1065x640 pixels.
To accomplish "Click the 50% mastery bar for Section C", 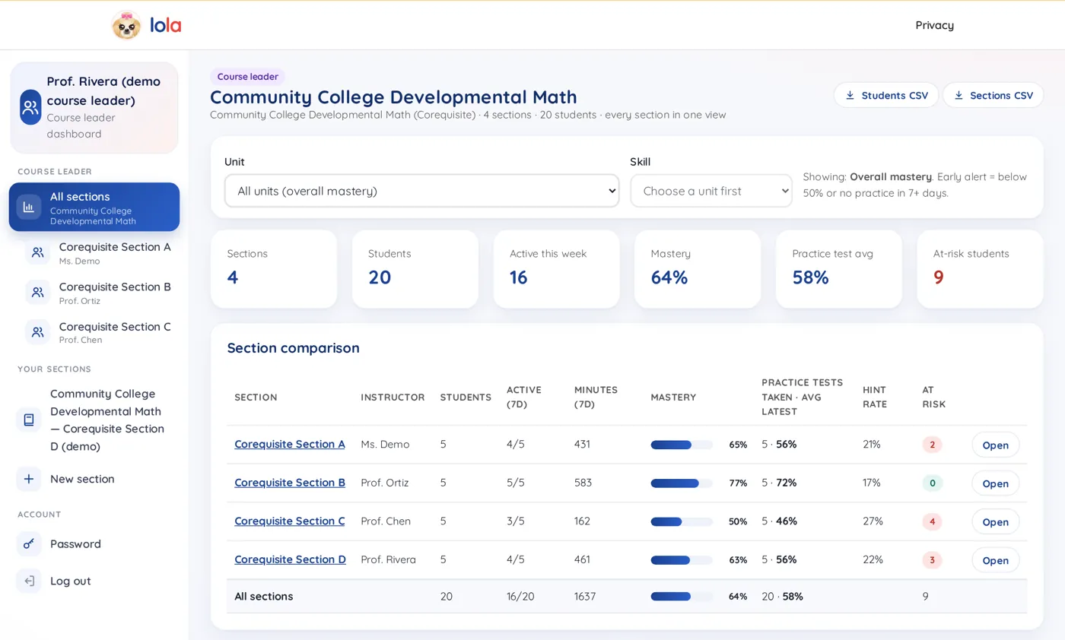I will tap(682, 521).
